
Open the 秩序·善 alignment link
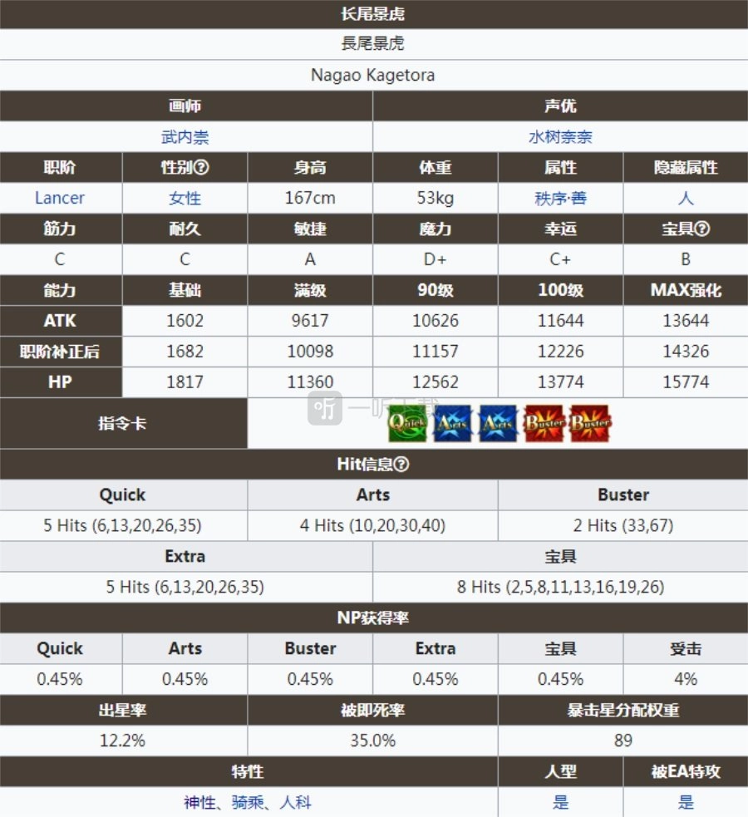(560, 199)
